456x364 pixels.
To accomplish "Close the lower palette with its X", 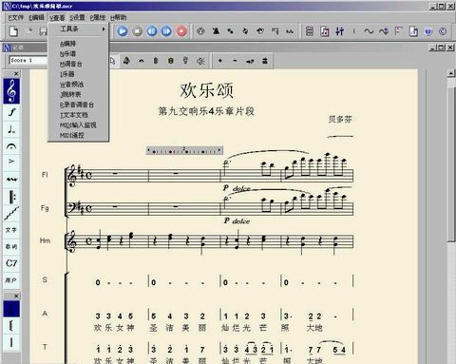I will [x=16, y=296].
